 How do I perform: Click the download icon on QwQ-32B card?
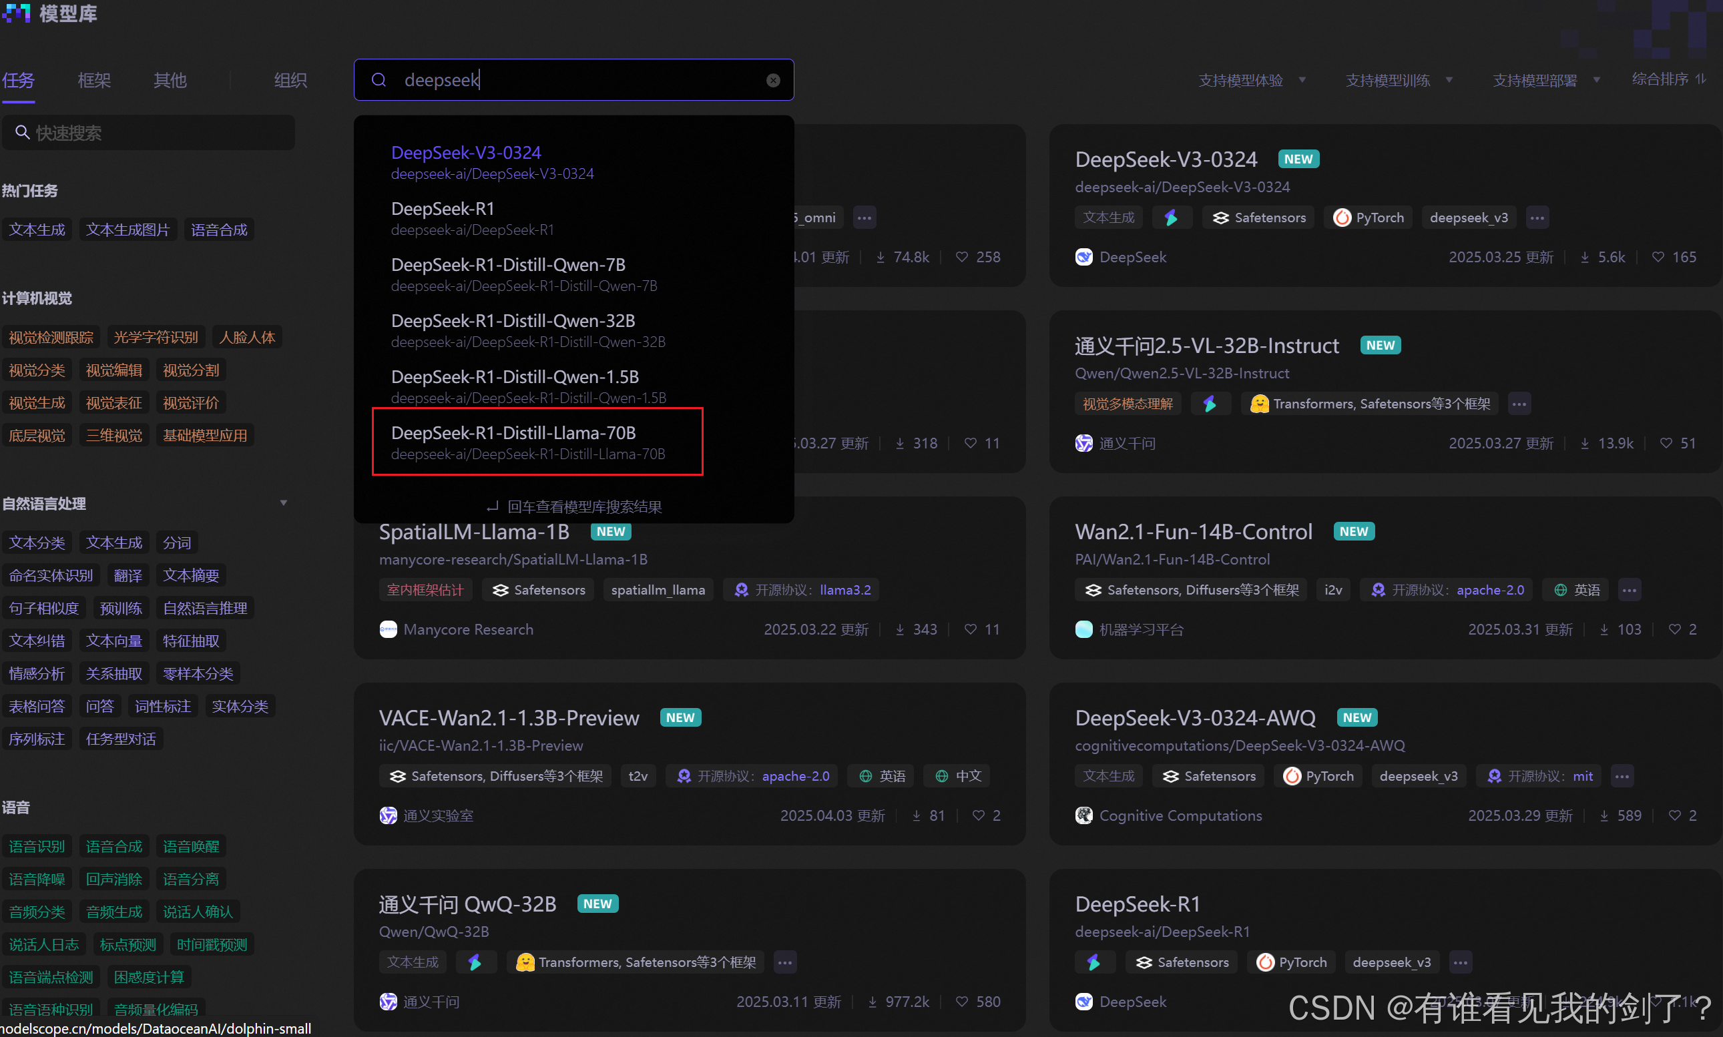(873, 1002)
